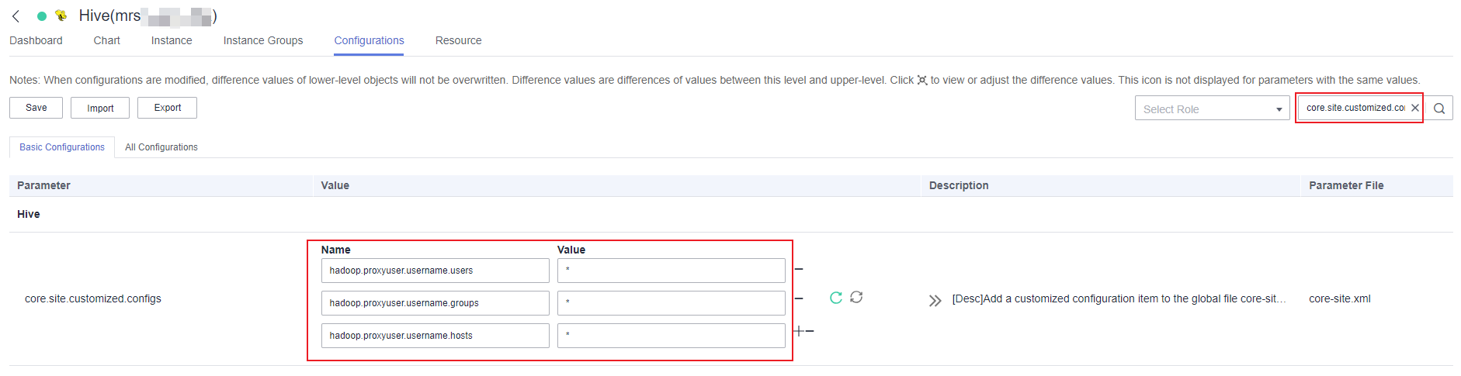The height and width of the screenshot is (376, 1461).
Task: Open the Instance Groups tab
Action: (x=263, y=40)
